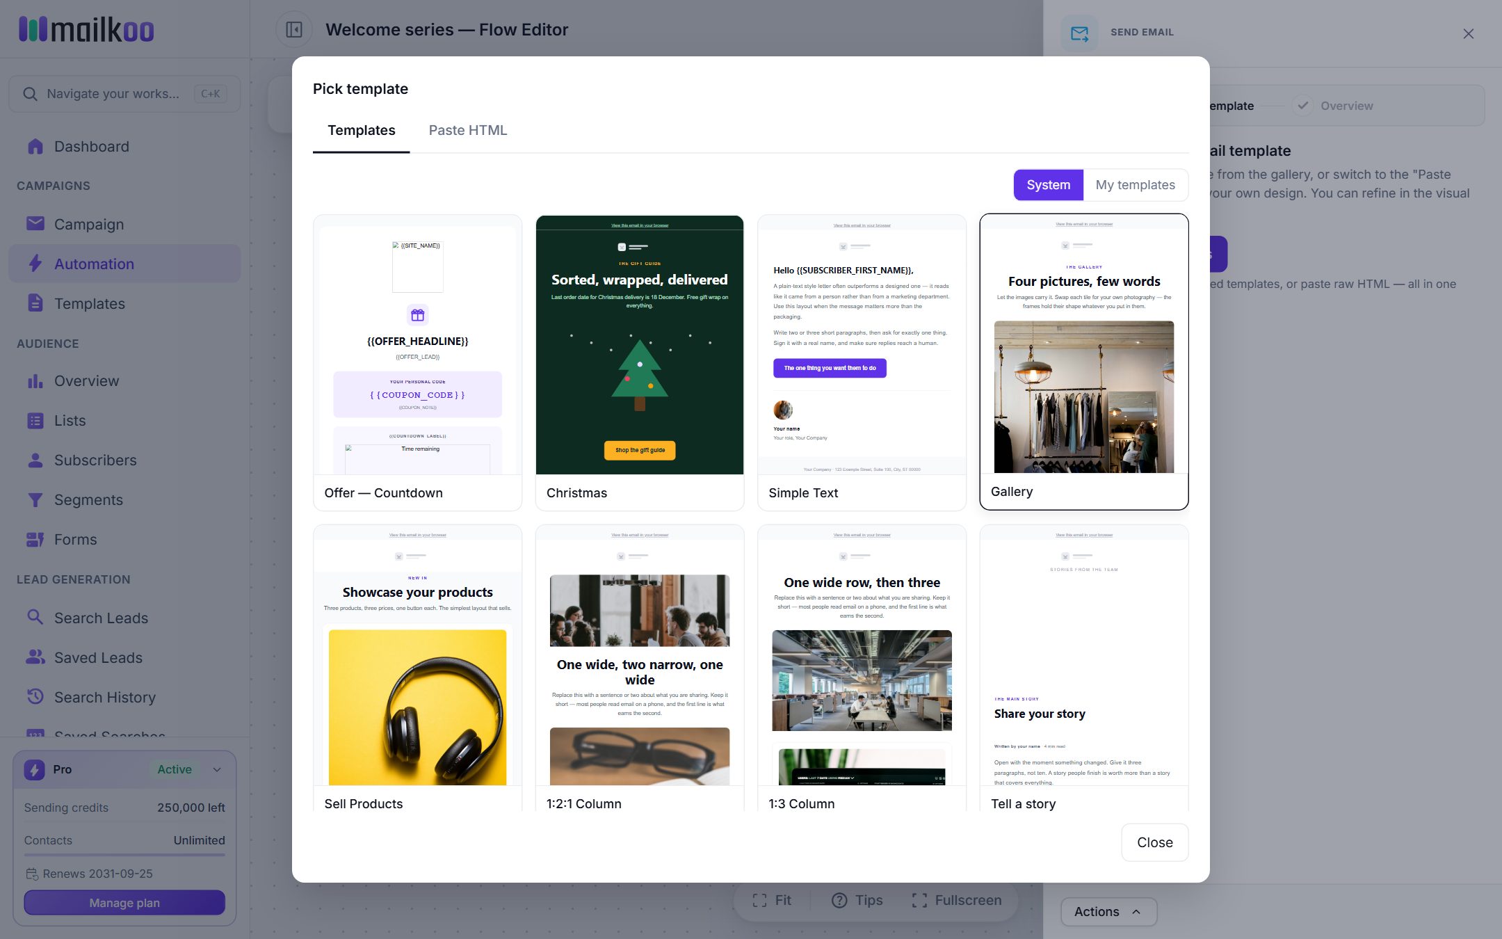Choose the Gallery template
The width and height of the screenshot is (1502, 939).
[1084, 362]
